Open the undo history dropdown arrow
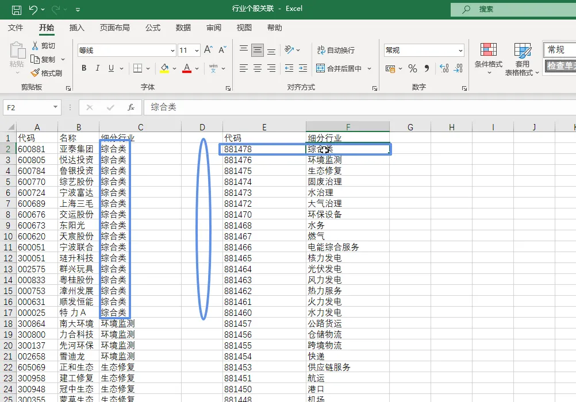The height and width of the screenshot is (402, 576). (43, 10)
